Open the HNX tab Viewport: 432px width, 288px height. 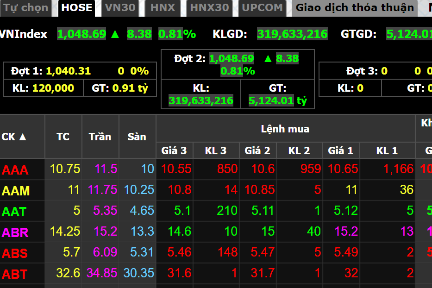click(x=163, y=8)
